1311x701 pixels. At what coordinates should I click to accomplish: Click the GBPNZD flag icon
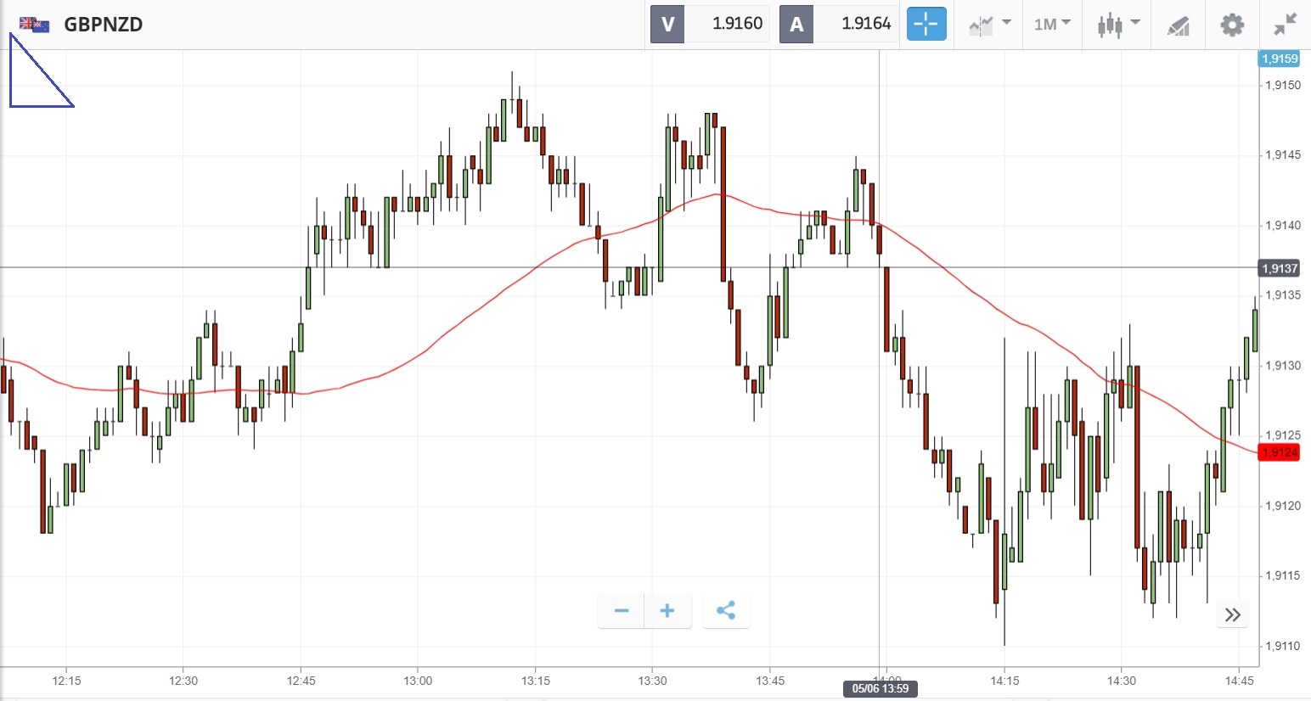34,24
